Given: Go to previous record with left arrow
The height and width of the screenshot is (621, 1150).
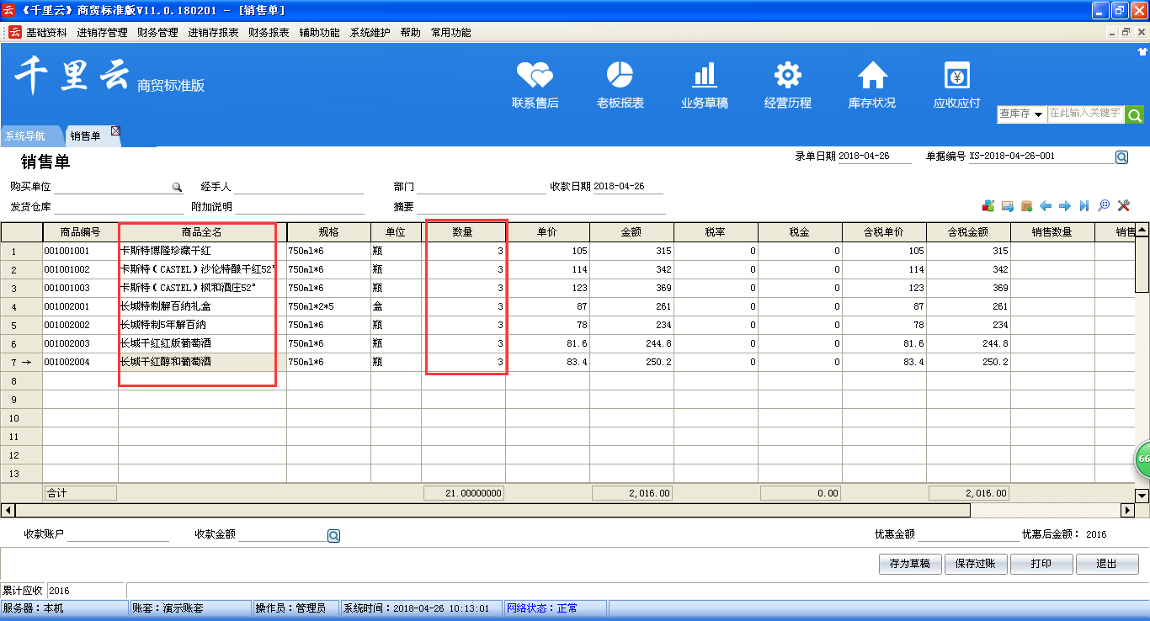Looking at the screenshot, I should click(1046, 206).
